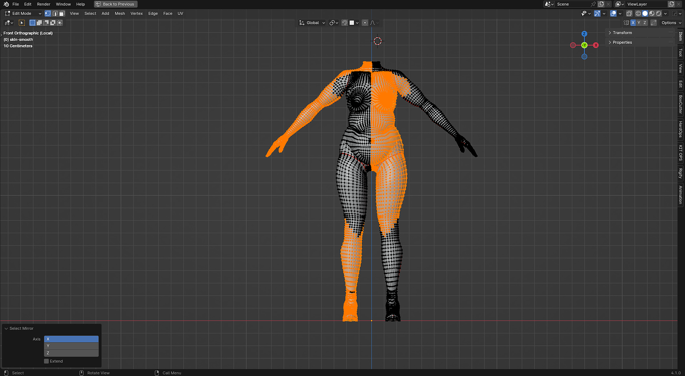Toggle X axis mesh symmetry

(x=633, y=23)
